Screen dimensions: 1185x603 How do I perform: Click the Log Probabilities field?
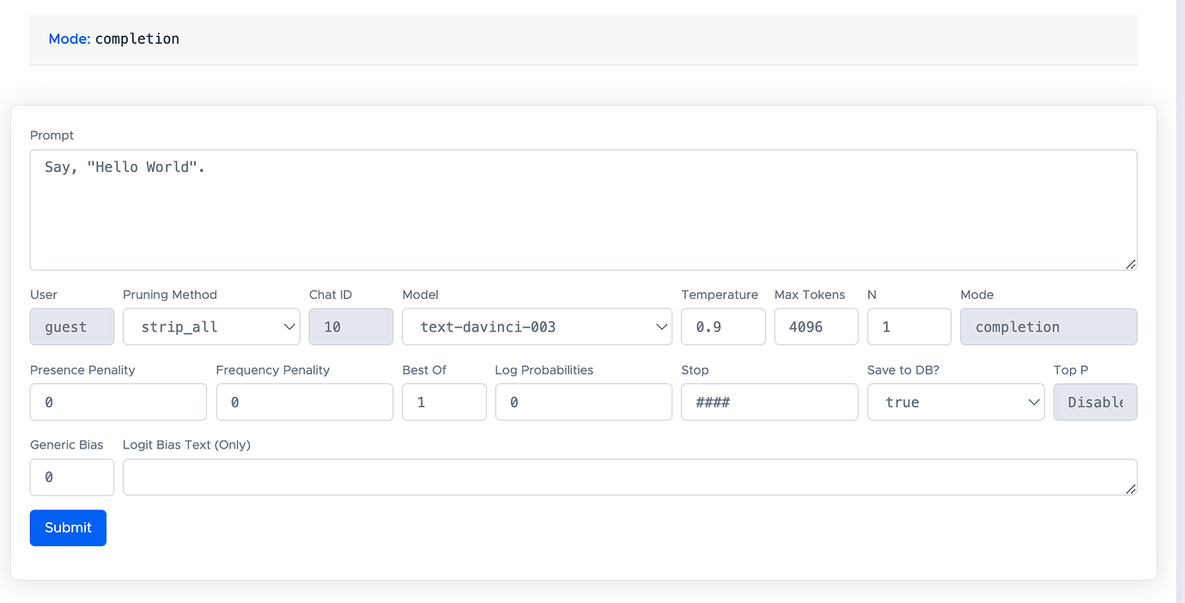click(583, 402)
